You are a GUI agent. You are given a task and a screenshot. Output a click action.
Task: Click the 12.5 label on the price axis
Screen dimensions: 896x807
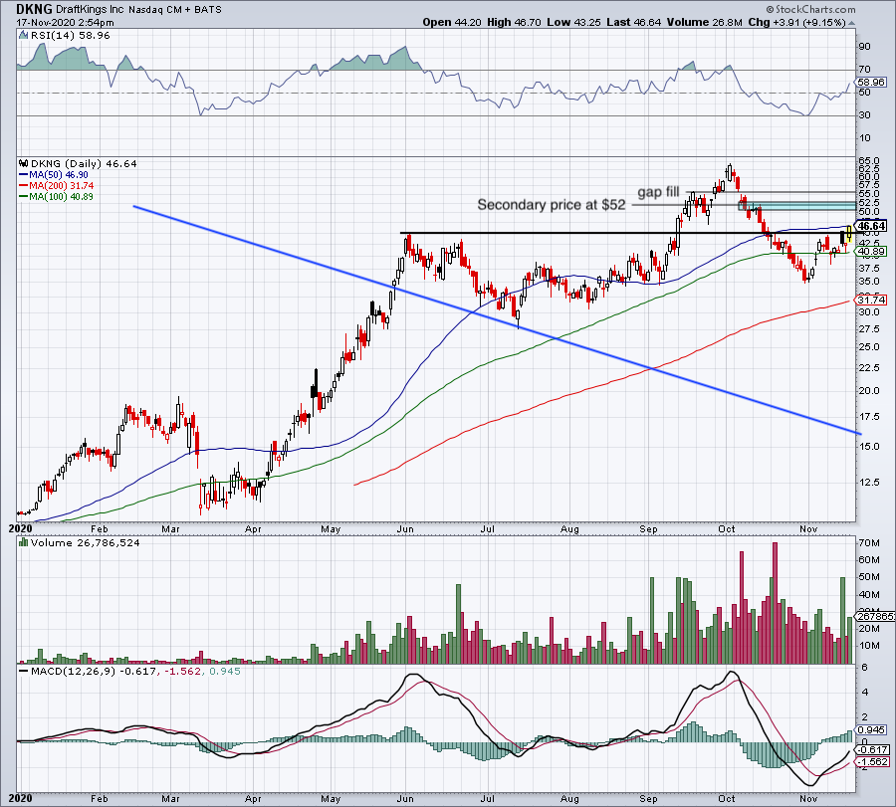(868, 483)
